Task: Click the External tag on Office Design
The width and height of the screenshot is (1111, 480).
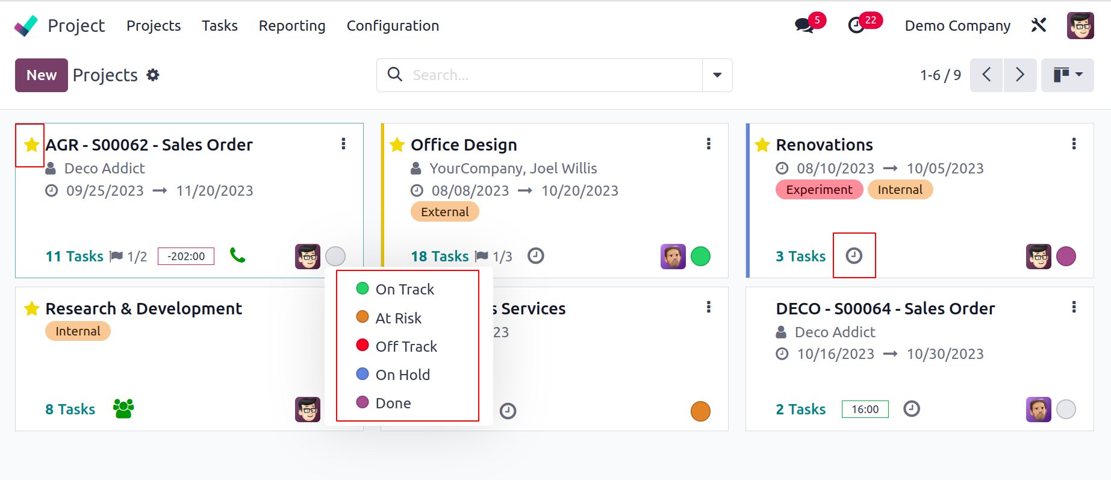Action: 445,212
